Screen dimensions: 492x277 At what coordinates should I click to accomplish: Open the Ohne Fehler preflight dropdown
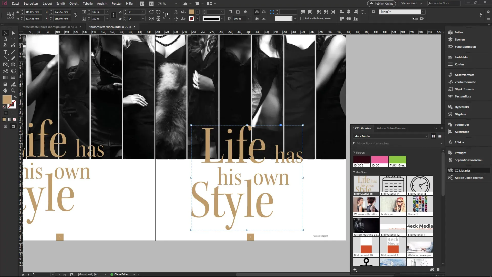tap(134, 274)
